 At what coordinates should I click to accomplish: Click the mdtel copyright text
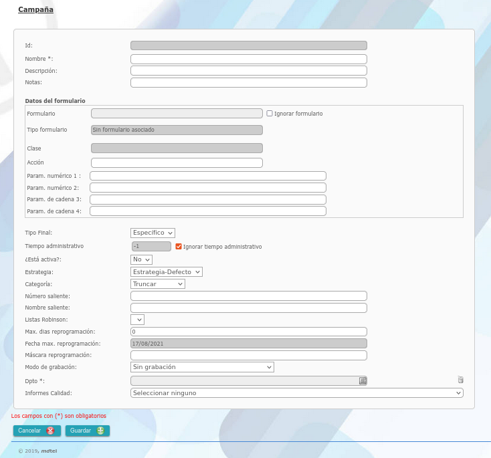point(37,451)
